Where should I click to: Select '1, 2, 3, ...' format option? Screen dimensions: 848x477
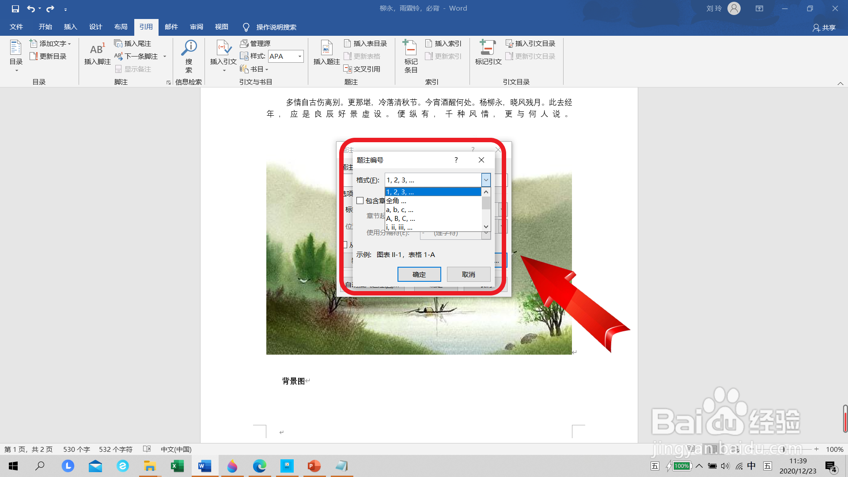click(433, 192)
